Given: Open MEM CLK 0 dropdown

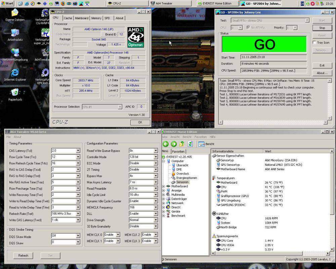Looking at the screenshot, I should 118,235.
